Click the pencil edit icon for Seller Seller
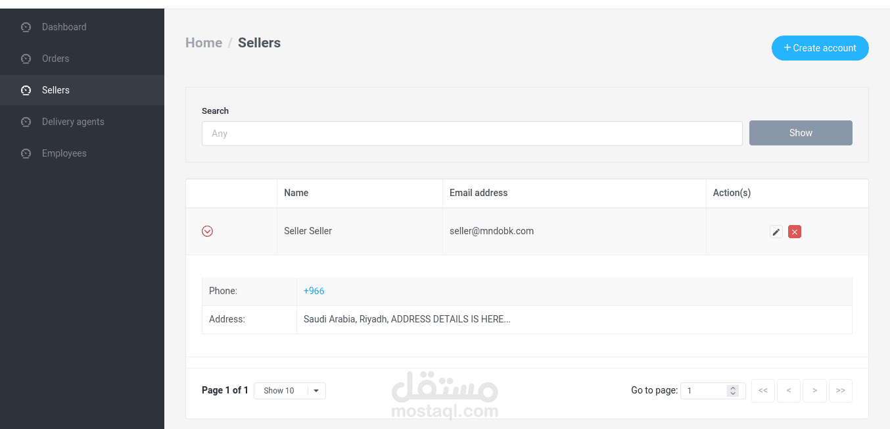 776,232
